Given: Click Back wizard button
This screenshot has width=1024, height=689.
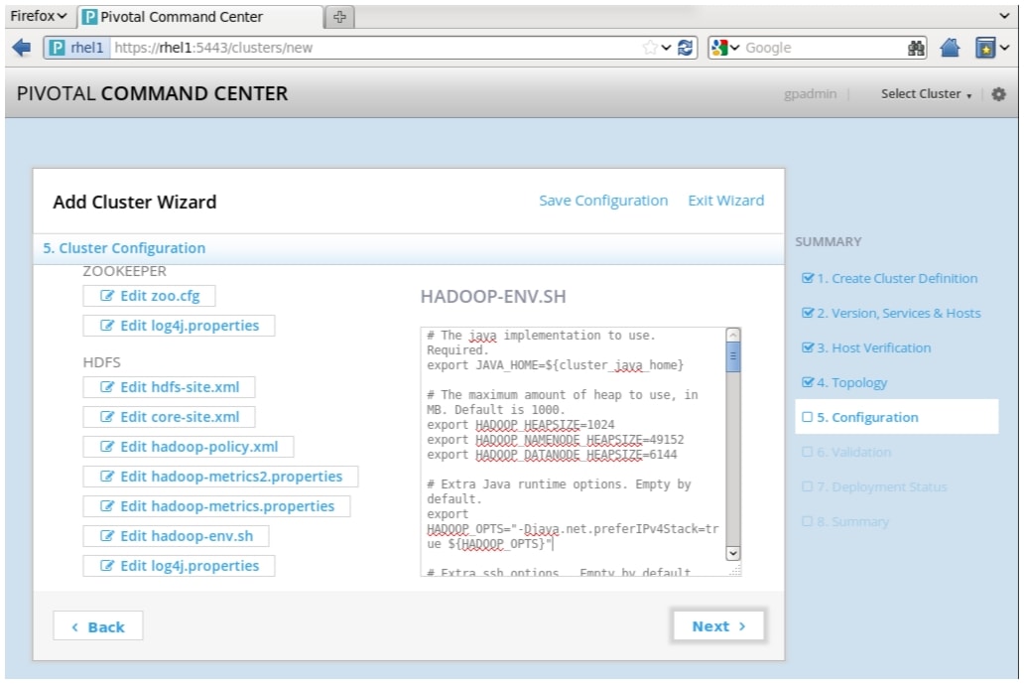Looking at the screenshot, I should pos(98,626).
